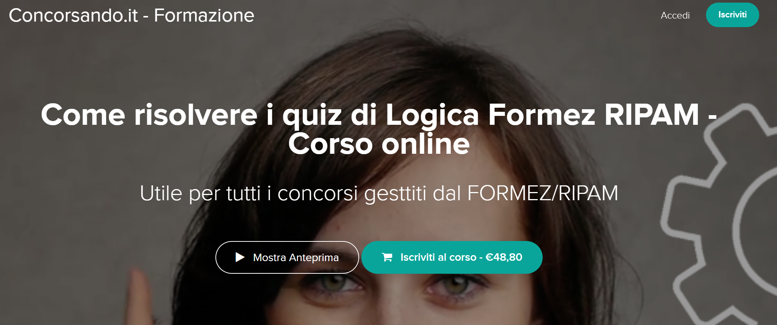The width and height of the screenshot is (777, 325).
Task: Click the 'Corso online' heading line
Action: coord(379,144)
